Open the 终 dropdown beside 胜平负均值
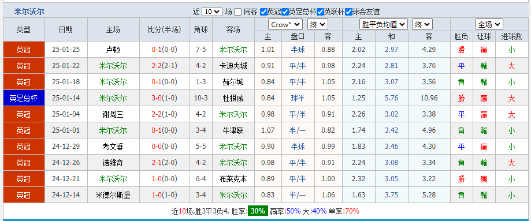The height and width of the screenshot is (221, 531). (x=422, y=24)
